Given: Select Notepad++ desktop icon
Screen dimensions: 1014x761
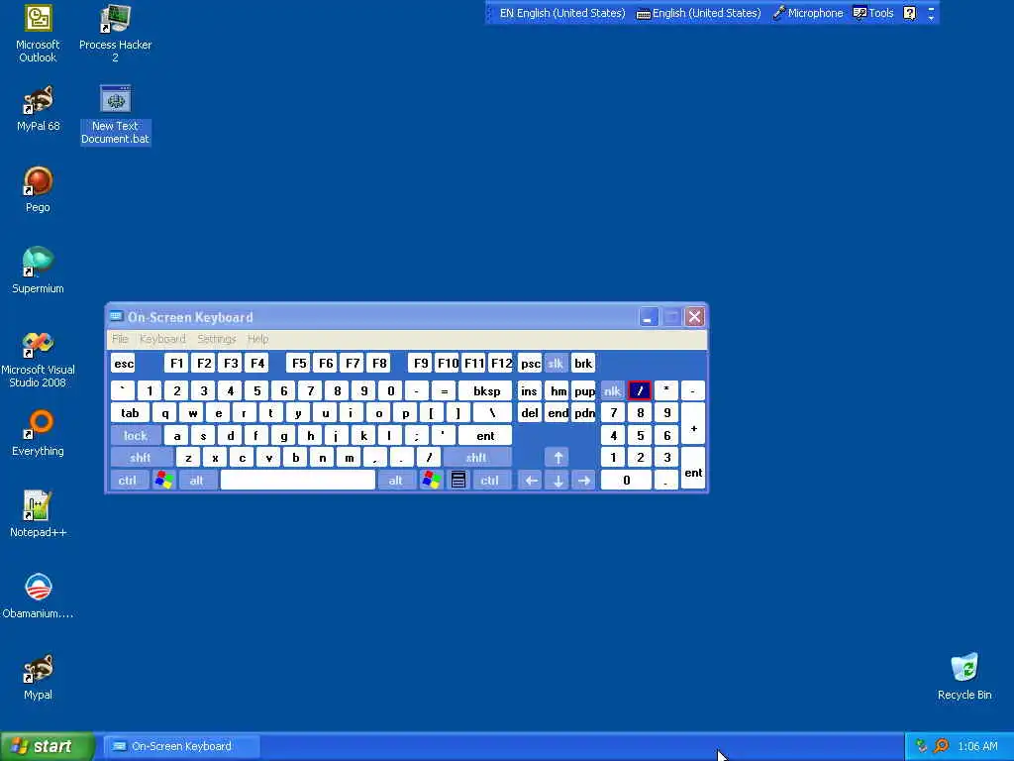Looking at the screenshot, I should pos(38,514).
